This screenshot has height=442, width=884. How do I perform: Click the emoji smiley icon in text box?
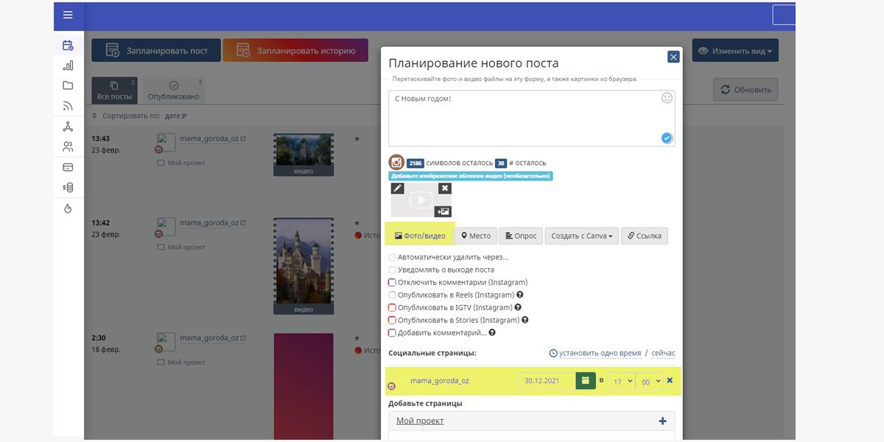pyautogui.click(x=667, y=98)
